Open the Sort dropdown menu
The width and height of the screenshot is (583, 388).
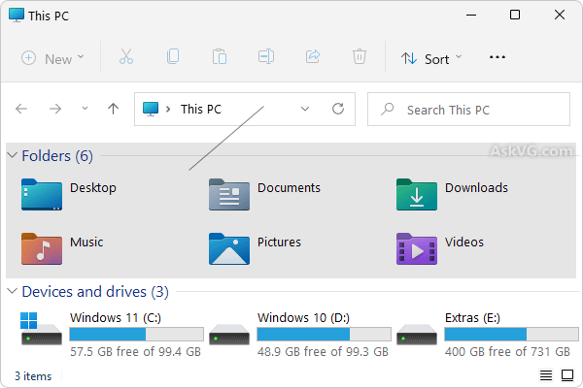431,58
